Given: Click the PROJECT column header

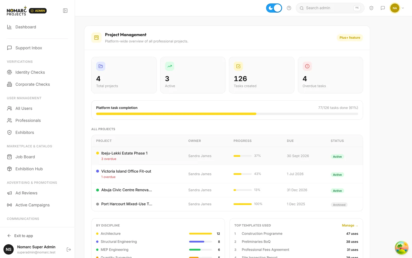Looking at the screenshot, I should (104, 141).
